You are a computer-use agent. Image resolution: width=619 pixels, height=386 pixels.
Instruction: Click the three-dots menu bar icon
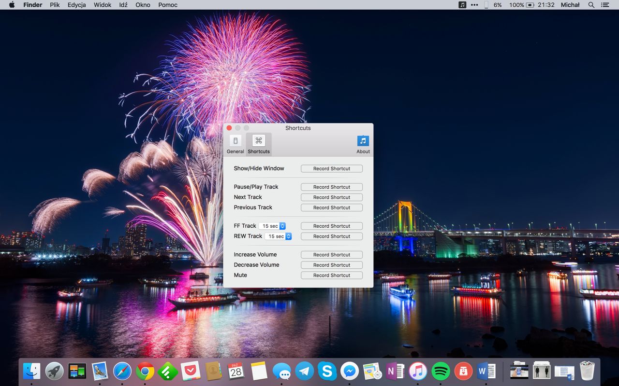[474, 5]
